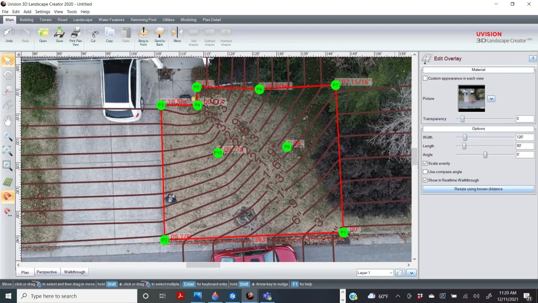Click the Send to Back icon
This screenshot has width=538, height=303.
(x=160, y=33)
